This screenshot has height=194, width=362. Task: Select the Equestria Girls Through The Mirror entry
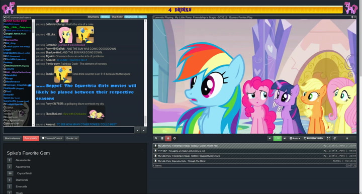(254, 161)
